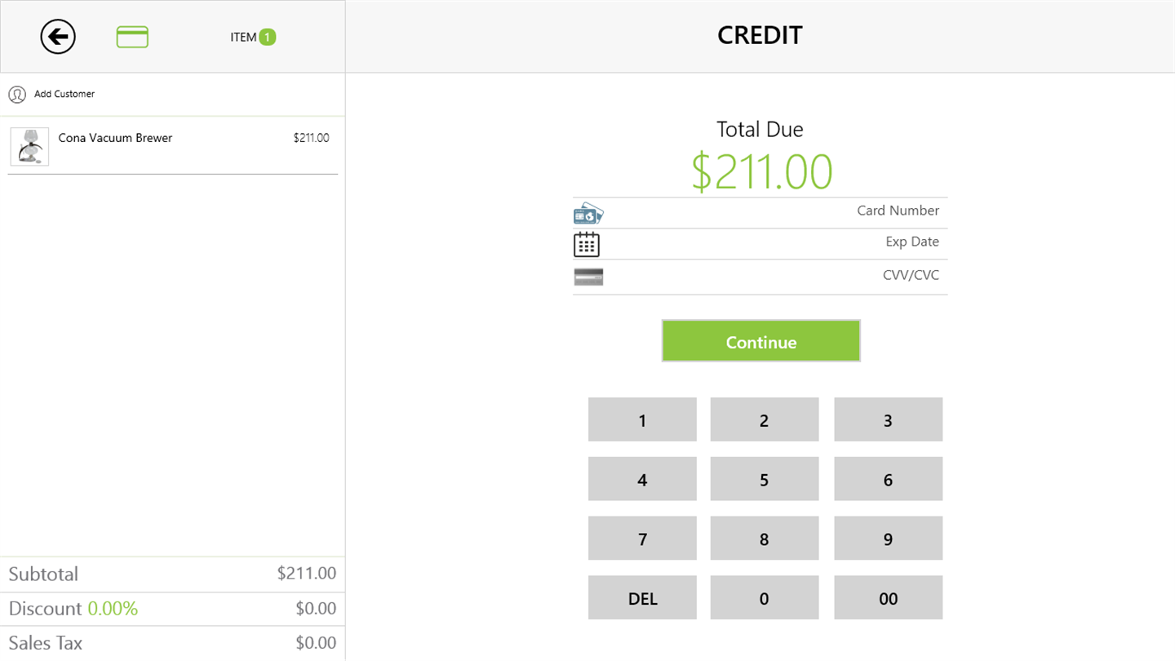Open the Cona Vacuum Brewer thumbnail
1175x661 pixels.
pos(29,147)
